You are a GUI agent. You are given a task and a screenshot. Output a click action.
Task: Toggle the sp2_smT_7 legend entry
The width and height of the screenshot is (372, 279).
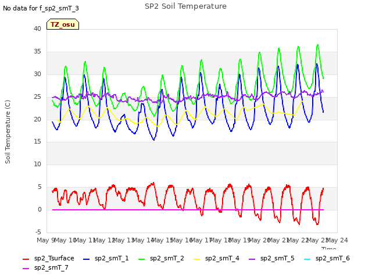(x=45, y=267)
